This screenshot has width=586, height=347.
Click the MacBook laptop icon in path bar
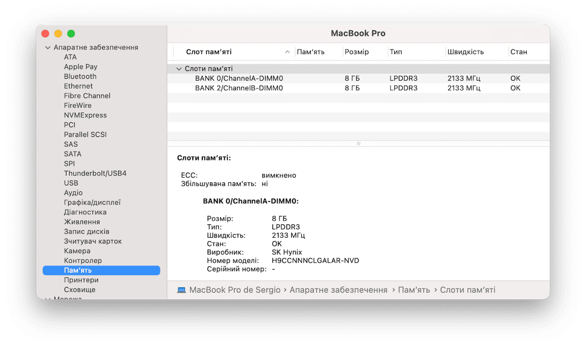click(x=181, y=290)
